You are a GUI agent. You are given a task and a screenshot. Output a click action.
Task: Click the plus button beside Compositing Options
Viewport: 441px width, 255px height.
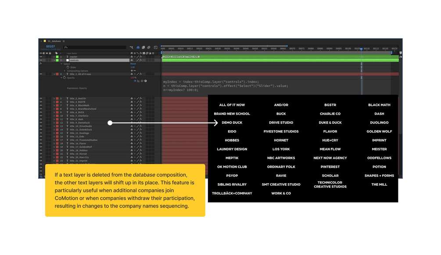tap(131, 71)
